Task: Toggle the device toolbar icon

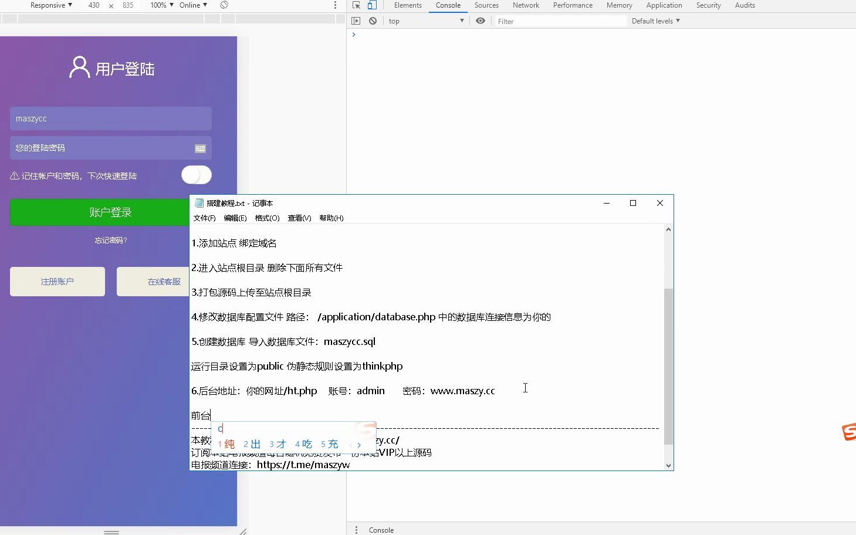Action: (372, 5)
